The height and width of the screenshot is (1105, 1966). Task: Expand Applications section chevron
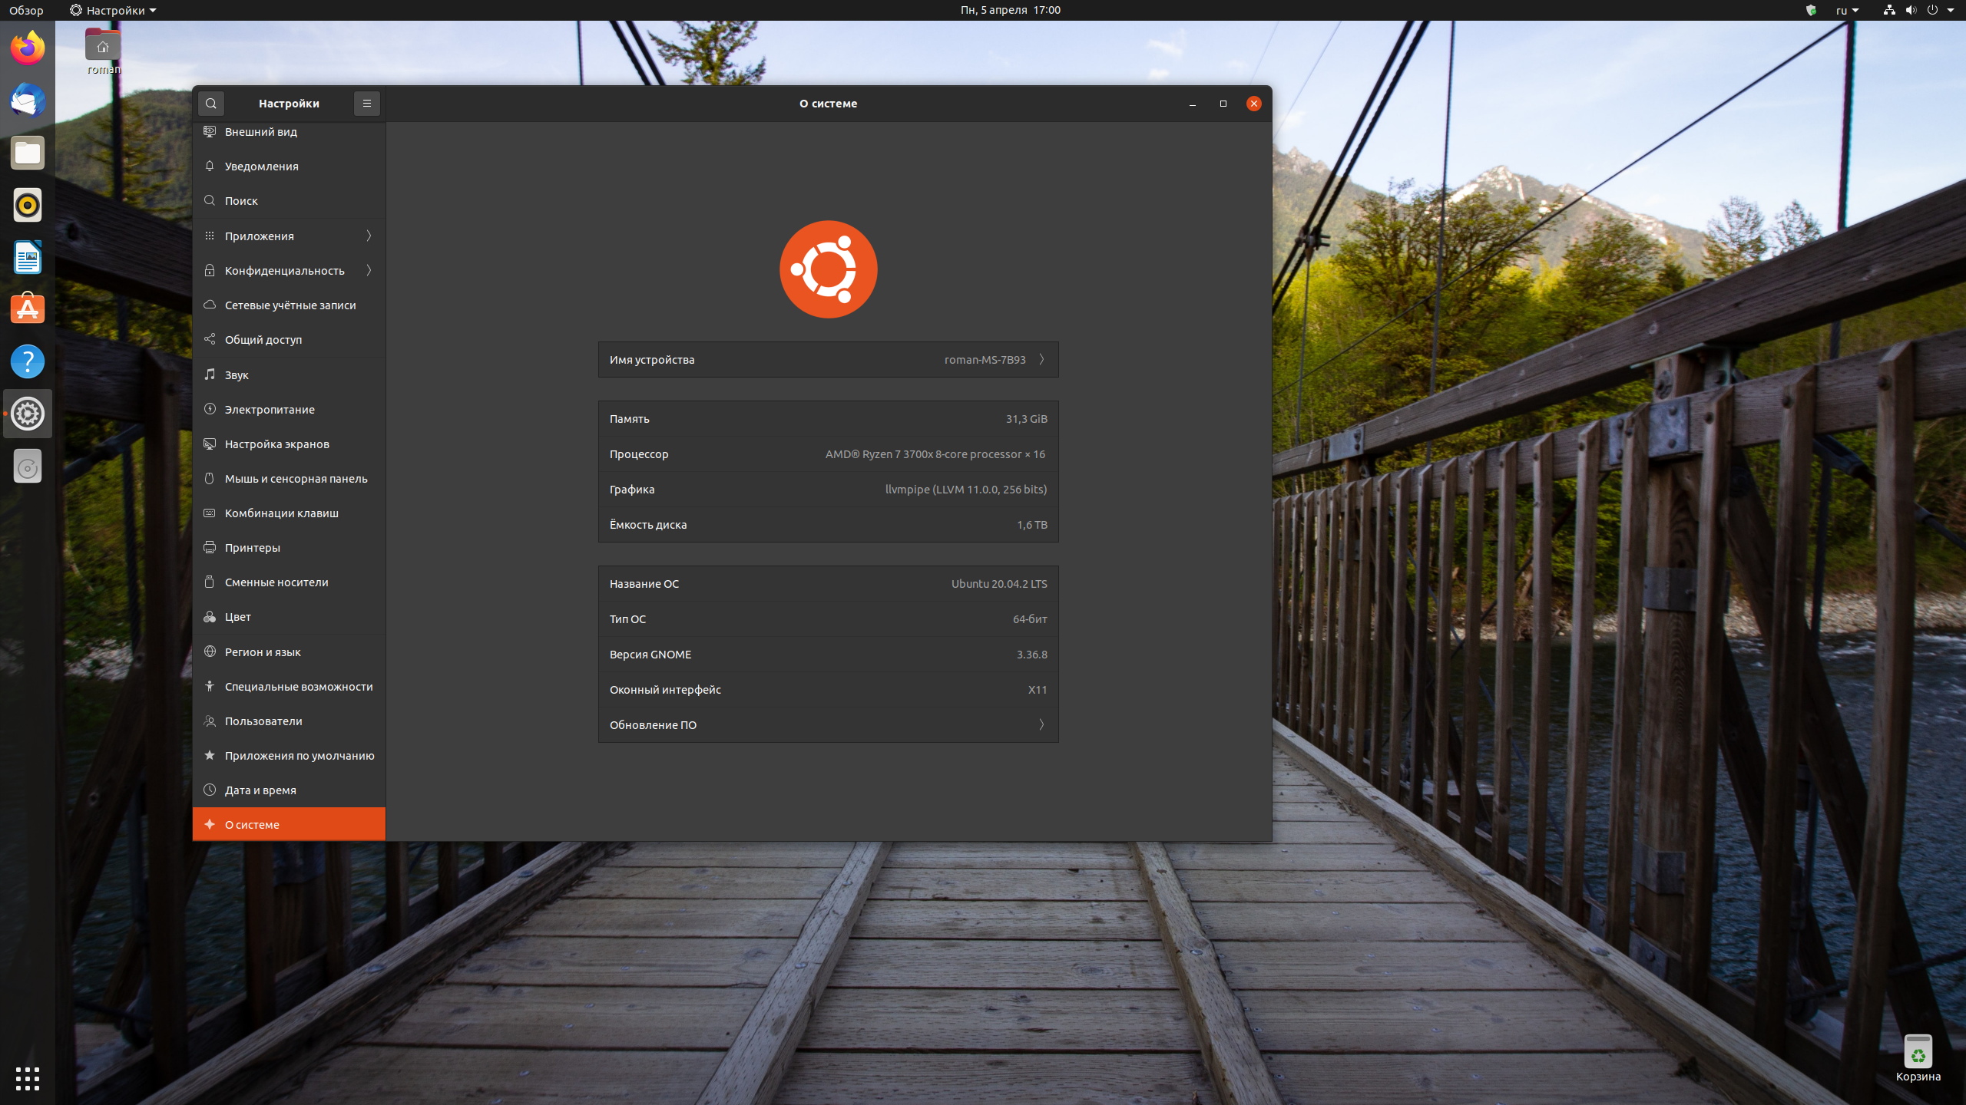click(369, 236)
